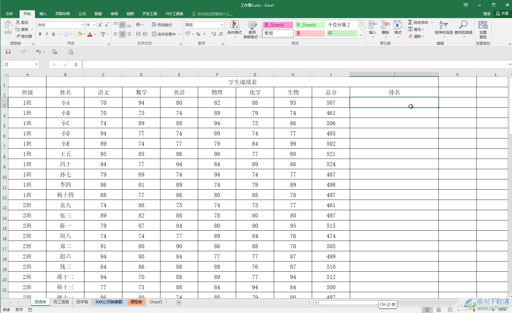Click 登录 (Sign in)

487,14
